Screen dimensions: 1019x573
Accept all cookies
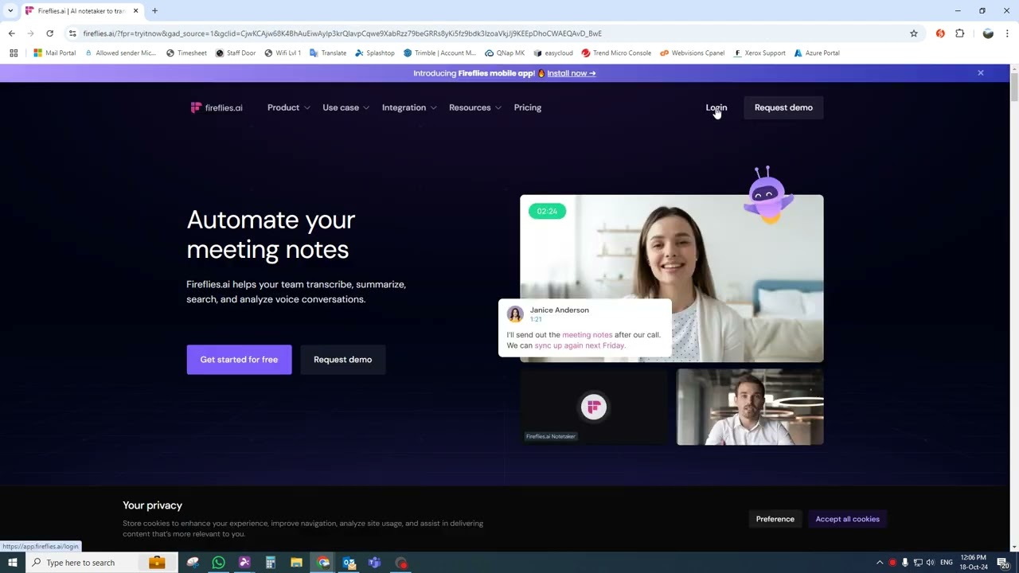point(847,519)
